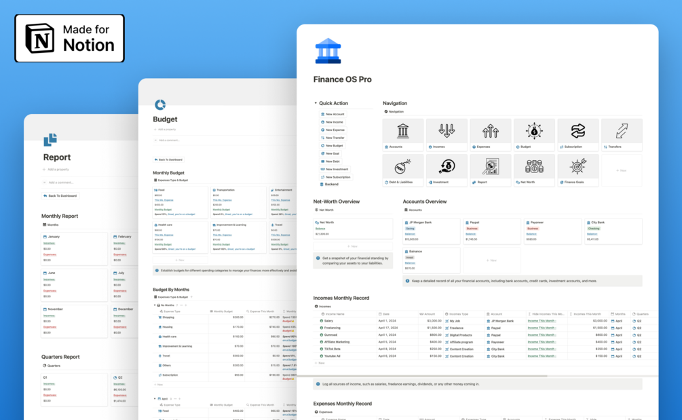682x420 pixels.
Task: Open the Subscription looping arrows navigation icon
Action: pyautogui.click(x=578, y=131)
